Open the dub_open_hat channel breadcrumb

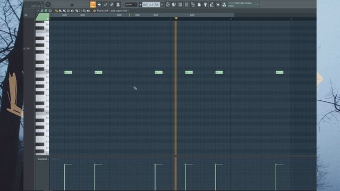click(x=119, y=11)
